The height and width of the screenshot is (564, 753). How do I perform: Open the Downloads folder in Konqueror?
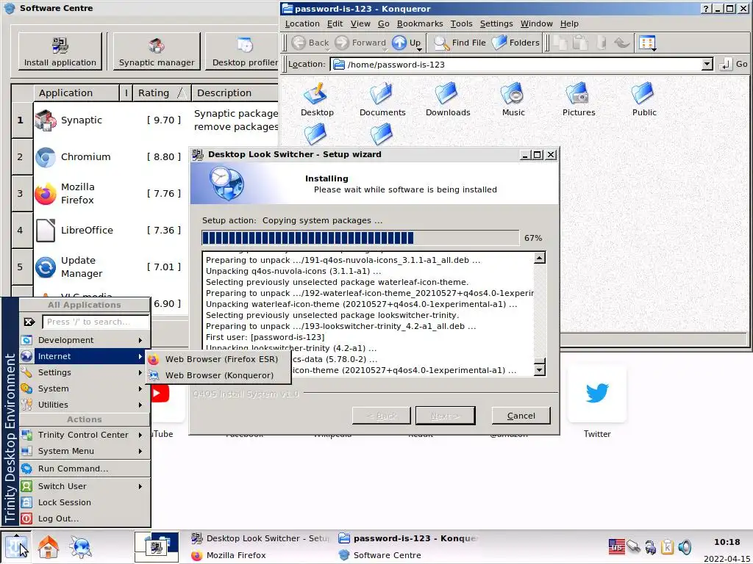[448, 99]
